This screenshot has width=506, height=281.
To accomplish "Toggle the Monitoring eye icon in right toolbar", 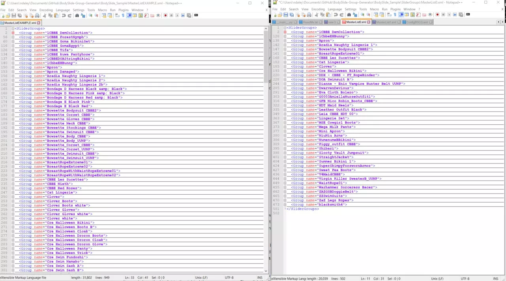I will pyautogui.click(x=430, y=15).
